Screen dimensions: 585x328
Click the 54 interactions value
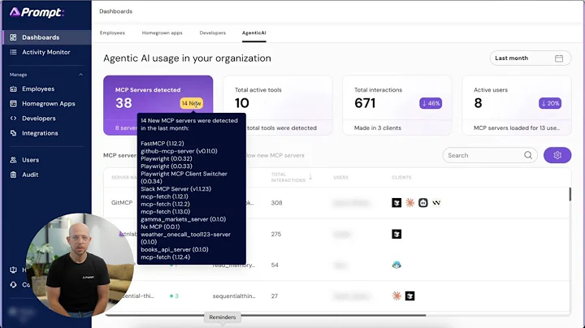pyautogui.click(x=275, y=265)
